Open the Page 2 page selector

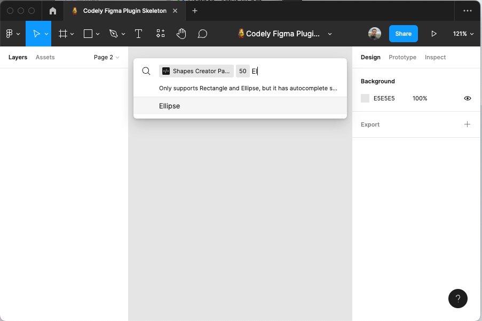[106, 57]
